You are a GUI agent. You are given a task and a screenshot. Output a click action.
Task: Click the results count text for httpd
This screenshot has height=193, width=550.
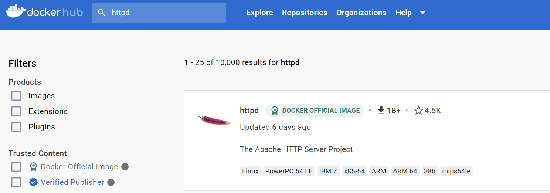(243, 62)
